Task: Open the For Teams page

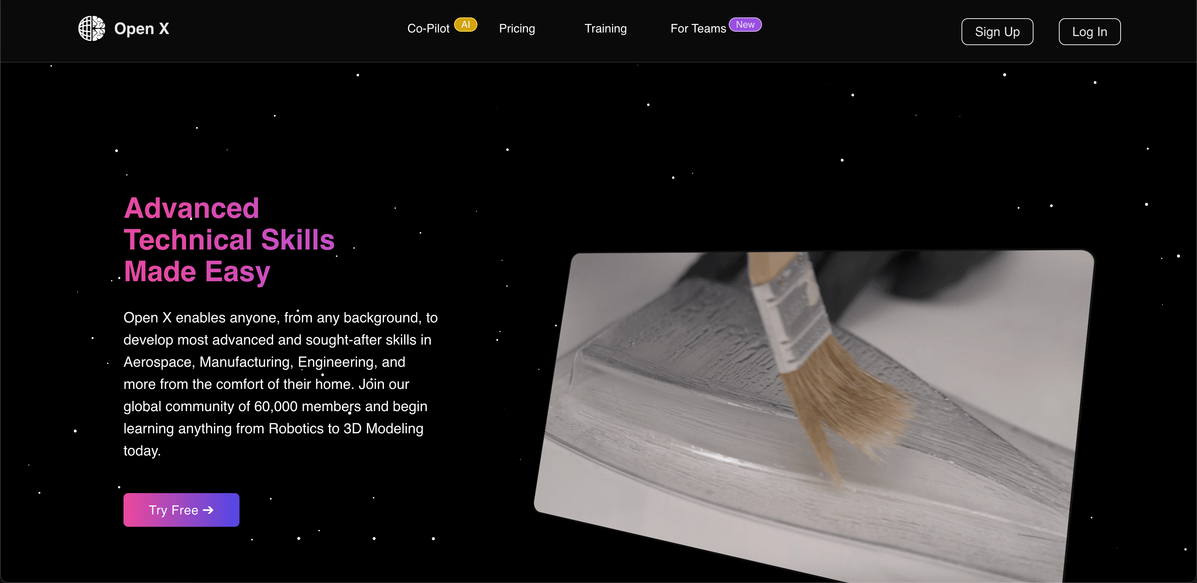Action: tap(698, 28)
